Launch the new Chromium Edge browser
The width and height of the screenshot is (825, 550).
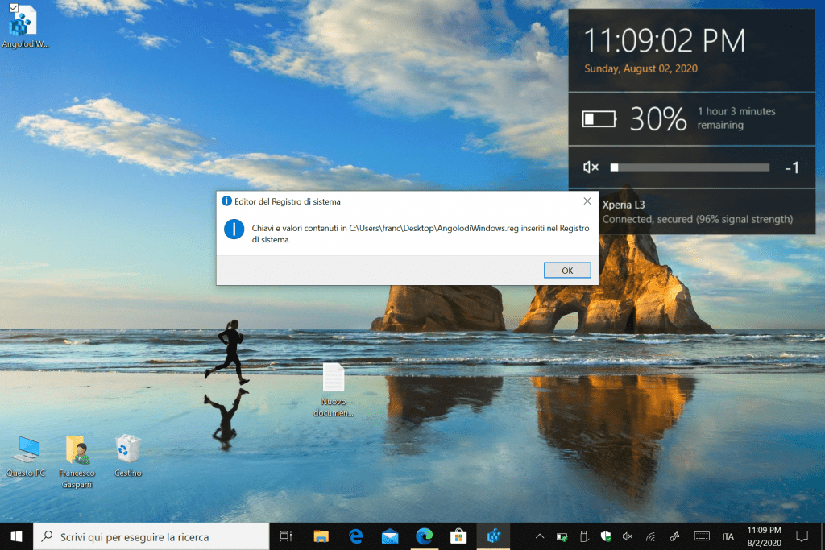tap(425, 536)
